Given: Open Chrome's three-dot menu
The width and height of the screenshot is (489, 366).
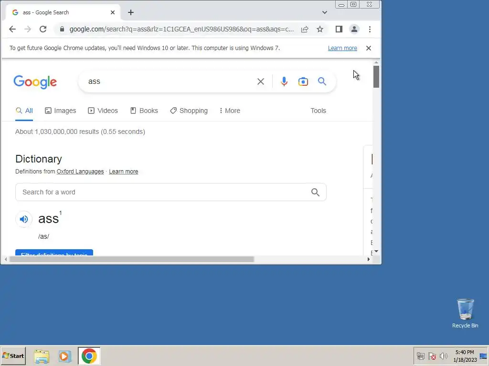Looking at the screenshot, I should [370, 29].
